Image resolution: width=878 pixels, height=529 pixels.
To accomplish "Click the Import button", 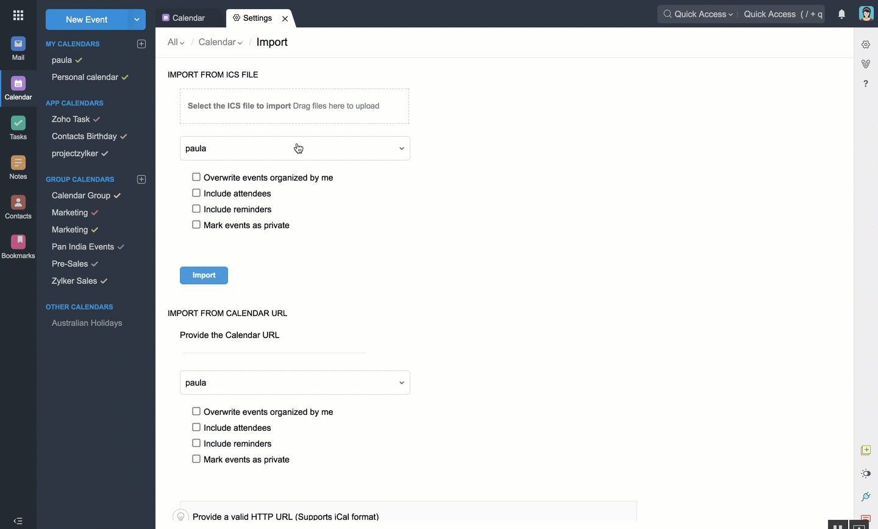I will pos(204,275).
